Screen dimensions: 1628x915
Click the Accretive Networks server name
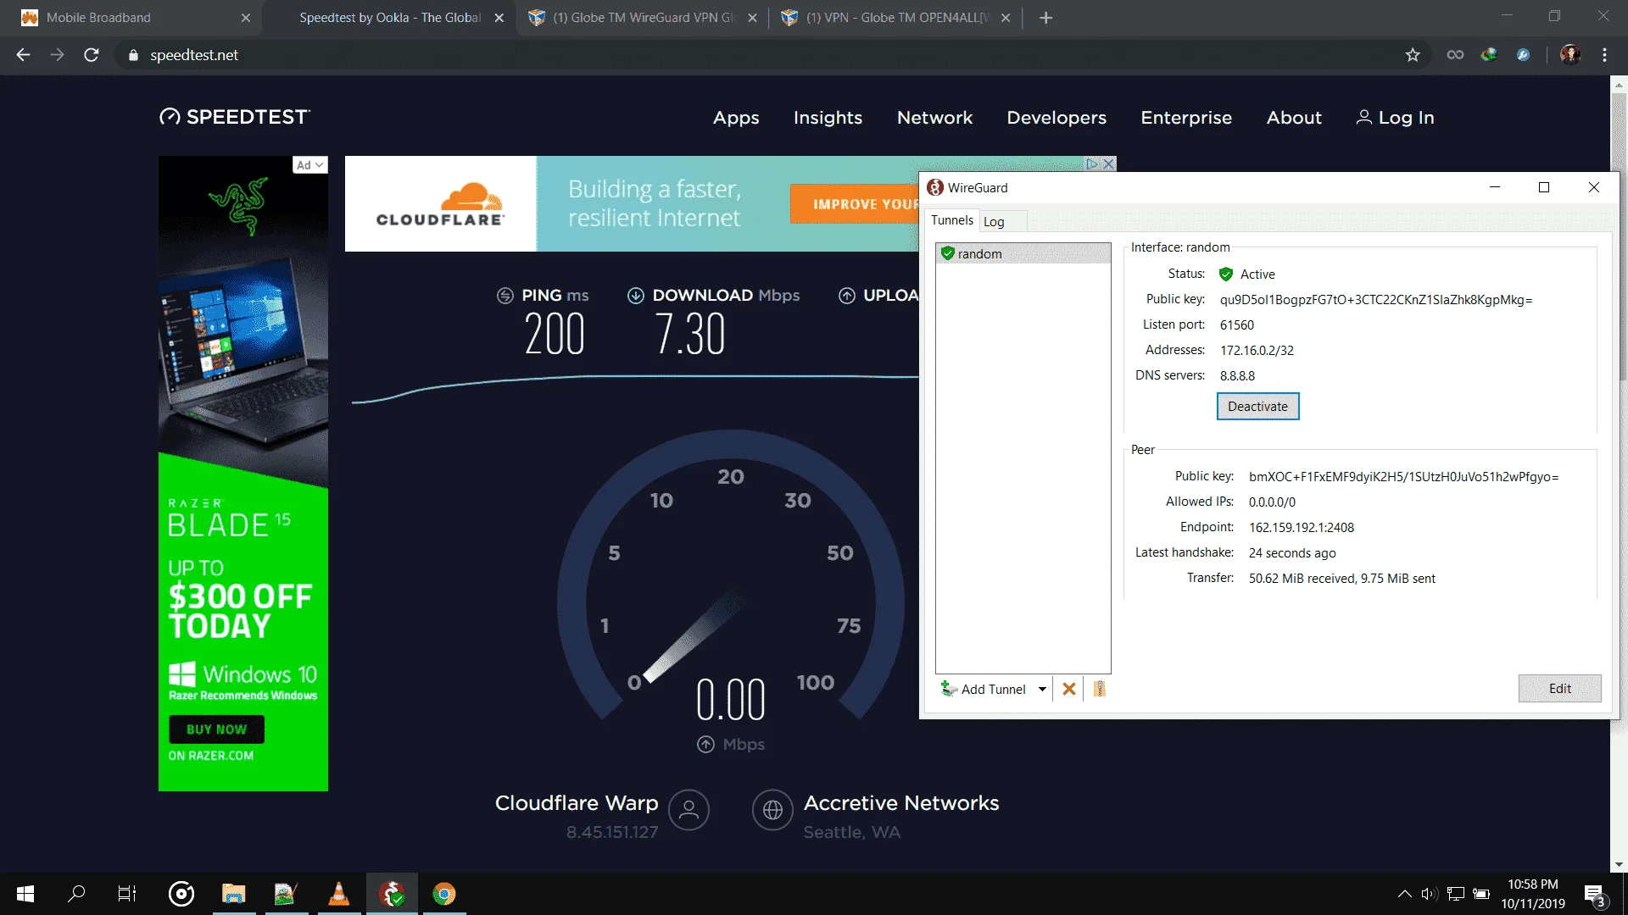[901, 803]
